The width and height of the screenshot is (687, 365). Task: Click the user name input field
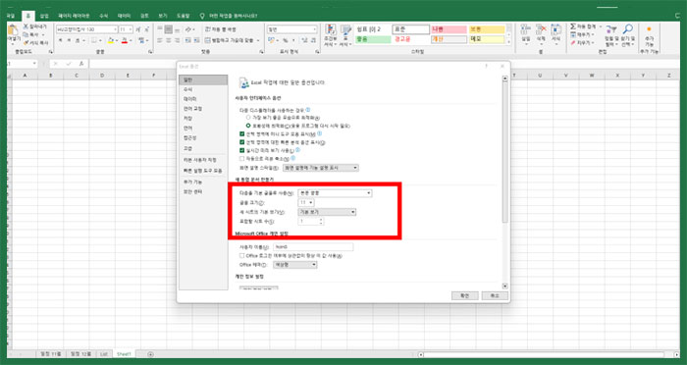pyautogui.click(x=313, y=247)
